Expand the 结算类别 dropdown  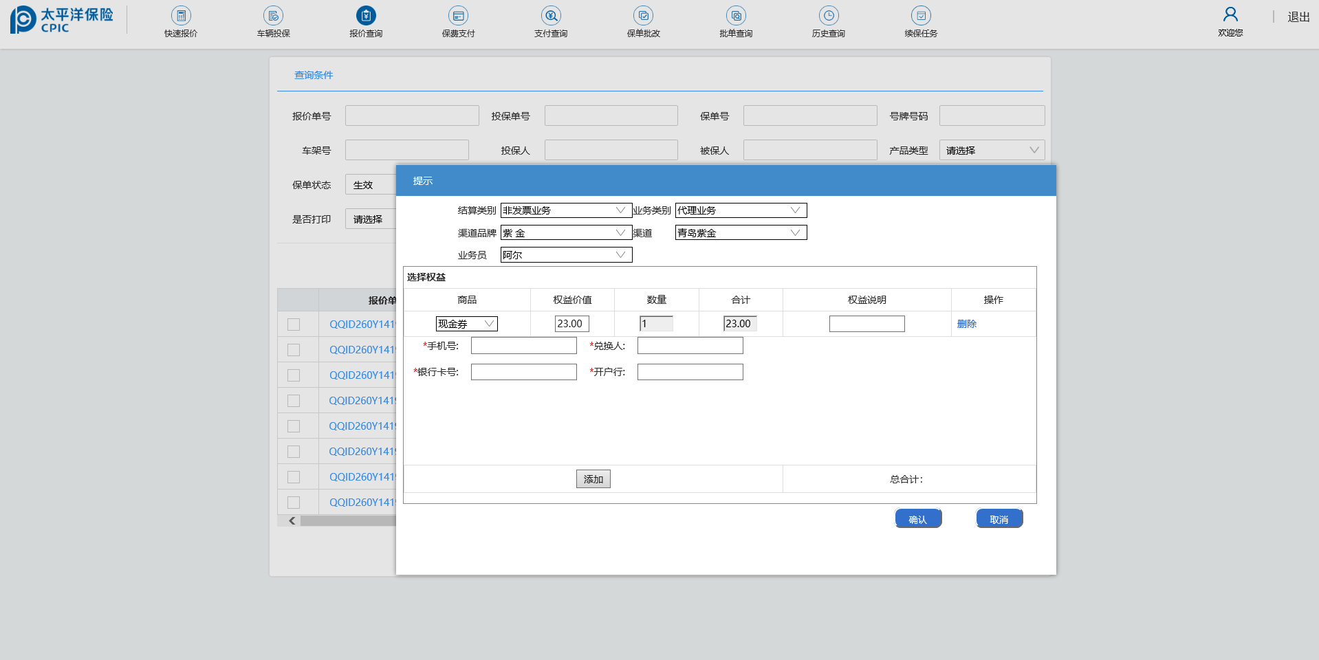(565, 210)
